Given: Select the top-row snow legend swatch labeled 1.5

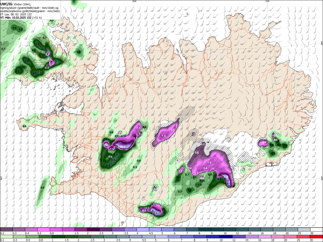Looking at the screenshot, I should (x=80, y=230).
